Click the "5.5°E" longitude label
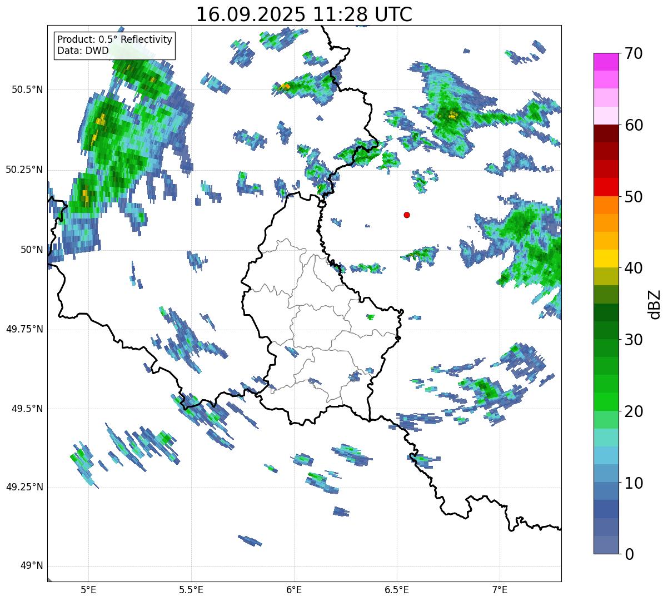Image resolution: width=668 pixels, height=601 pixels. tap(191, 590)
